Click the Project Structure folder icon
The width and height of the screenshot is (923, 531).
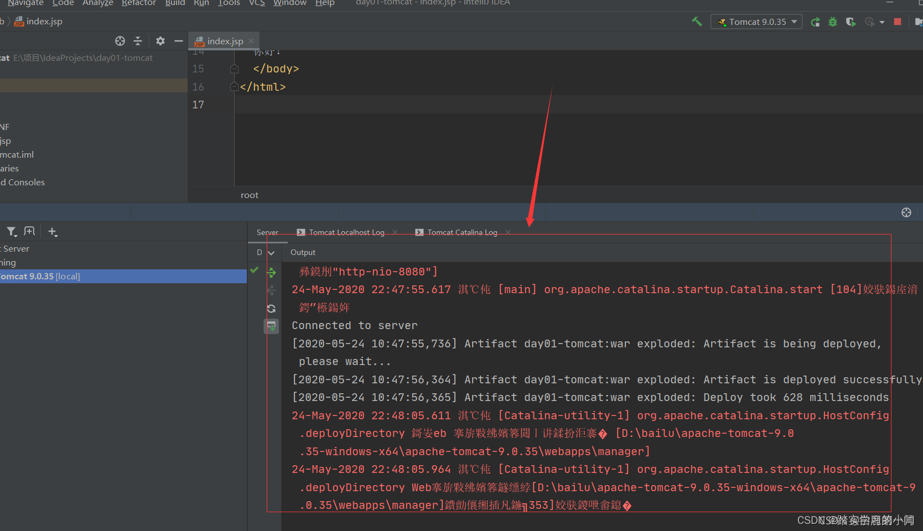coord(919,22)
